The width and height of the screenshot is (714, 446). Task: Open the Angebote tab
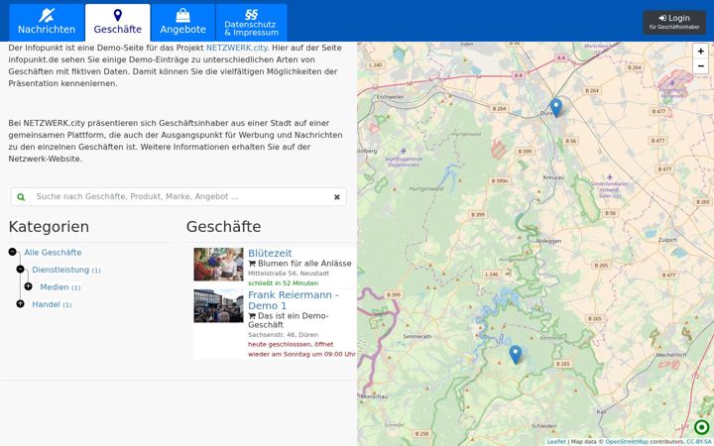coord(183,23)
